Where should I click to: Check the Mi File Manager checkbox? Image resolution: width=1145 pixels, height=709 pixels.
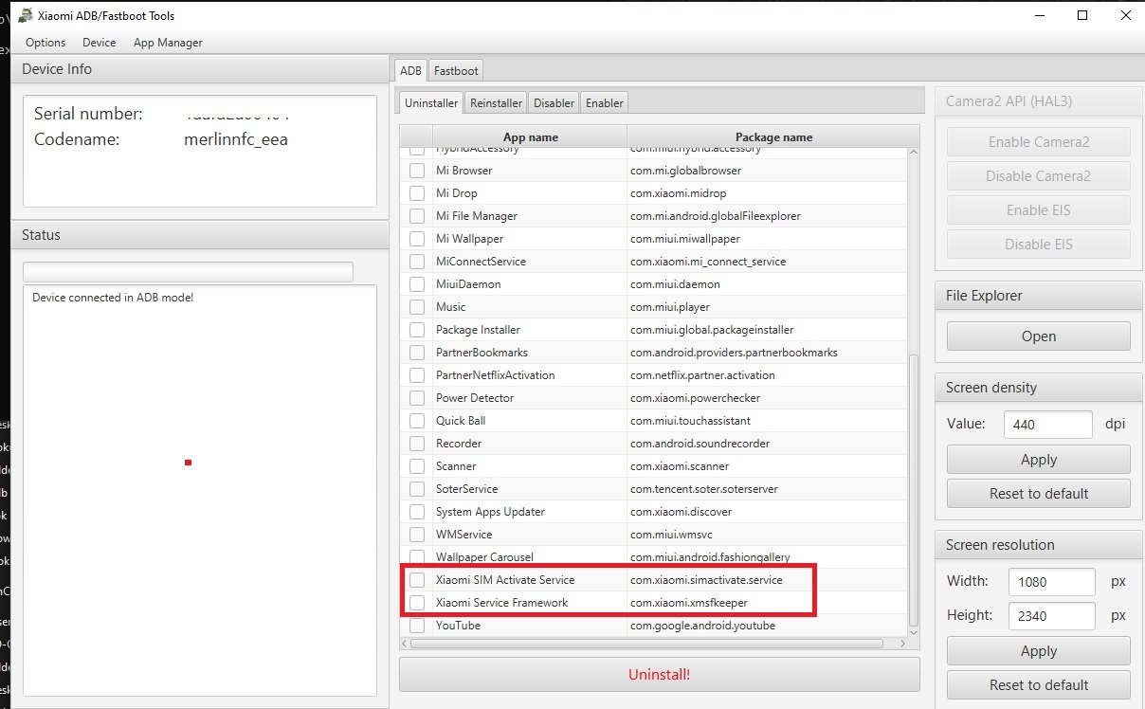click(417, 216)
